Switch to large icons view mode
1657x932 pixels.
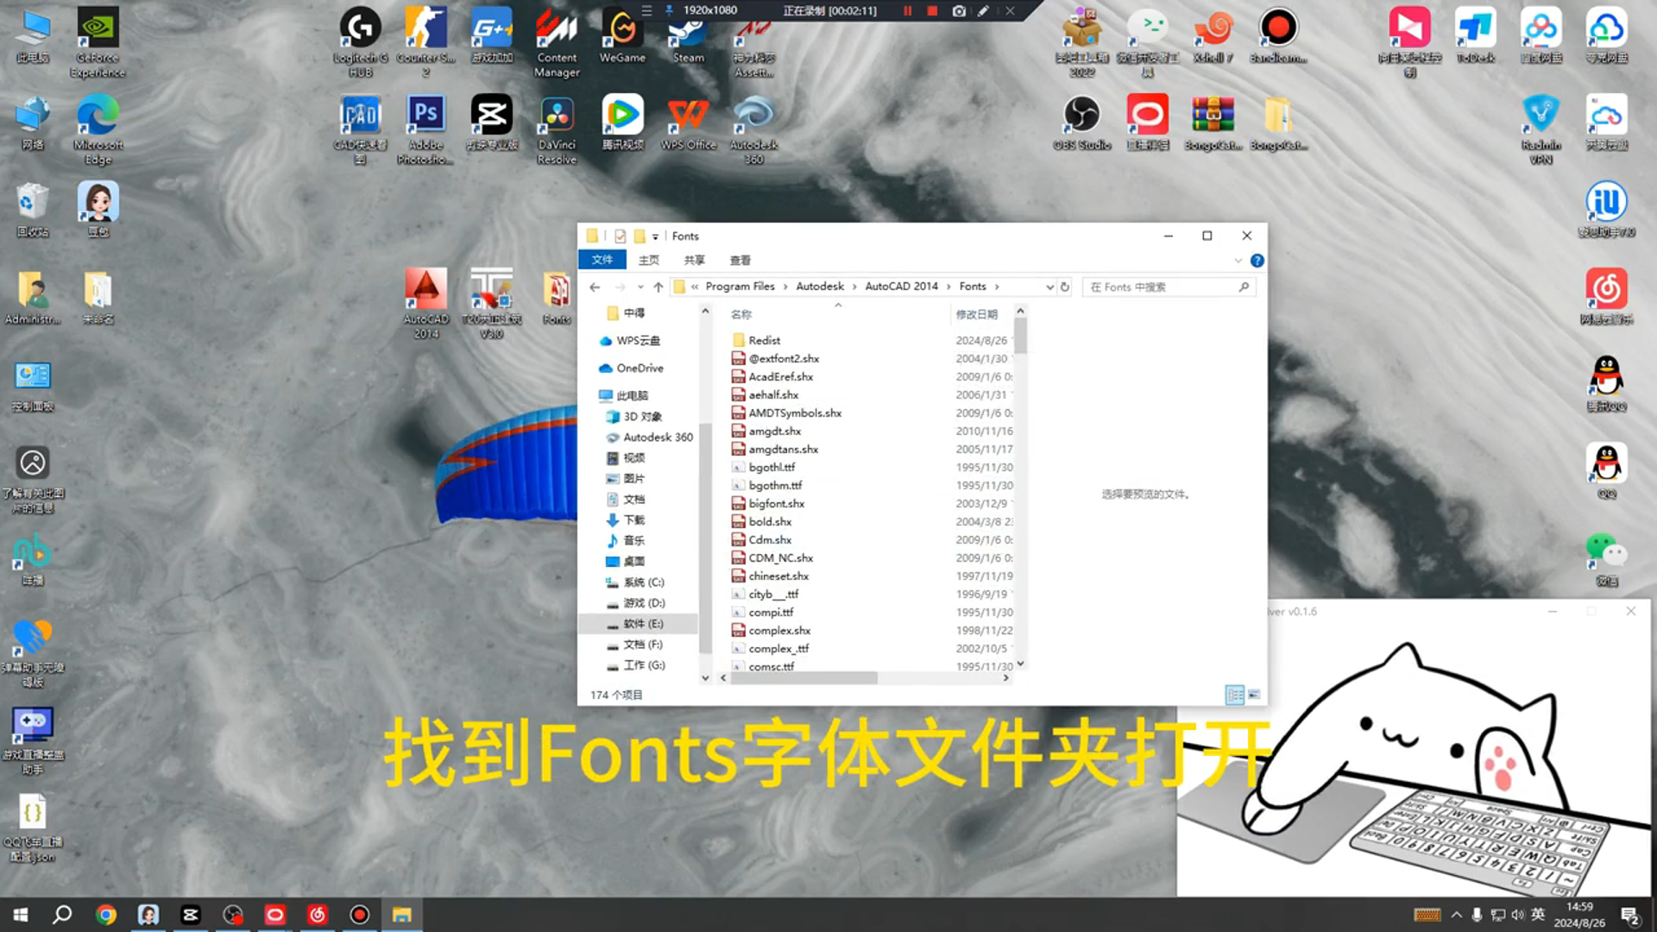tap(1254, 695)
